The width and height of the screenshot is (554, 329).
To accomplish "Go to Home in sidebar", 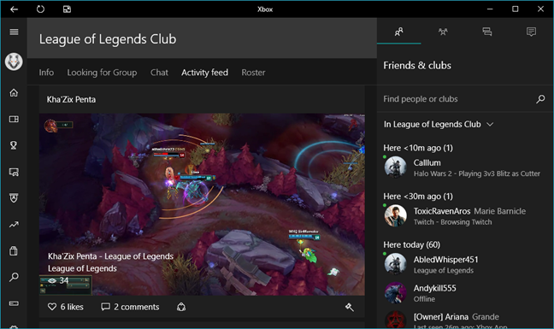I will click(14, 93).
